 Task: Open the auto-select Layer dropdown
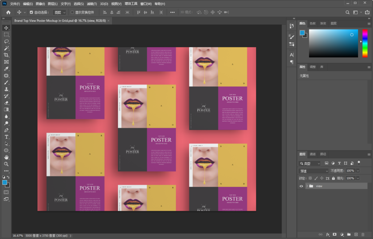tap(59, 12)
